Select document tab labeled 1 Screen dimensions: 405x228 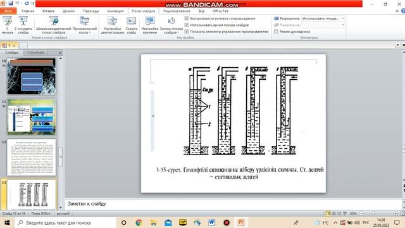pos(9,45)
